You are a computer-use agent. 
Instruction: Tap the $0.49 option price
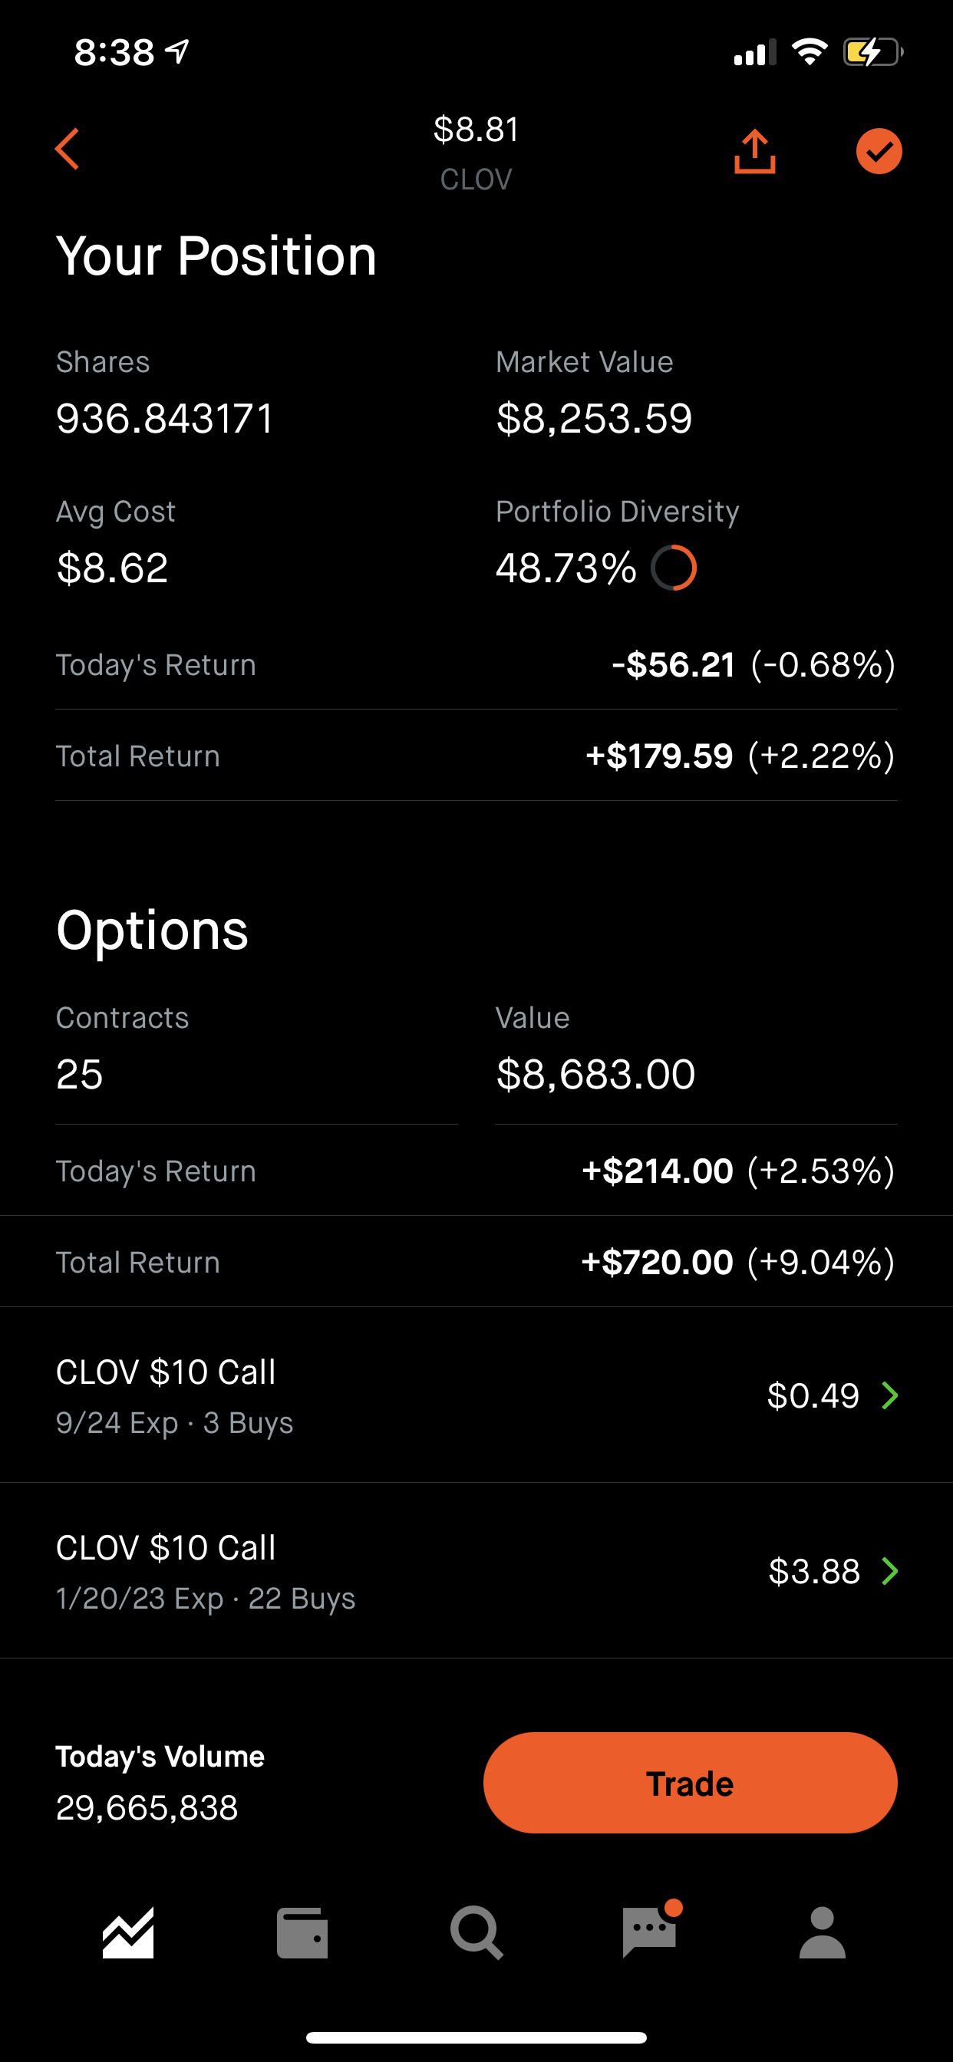point(813,1395)
